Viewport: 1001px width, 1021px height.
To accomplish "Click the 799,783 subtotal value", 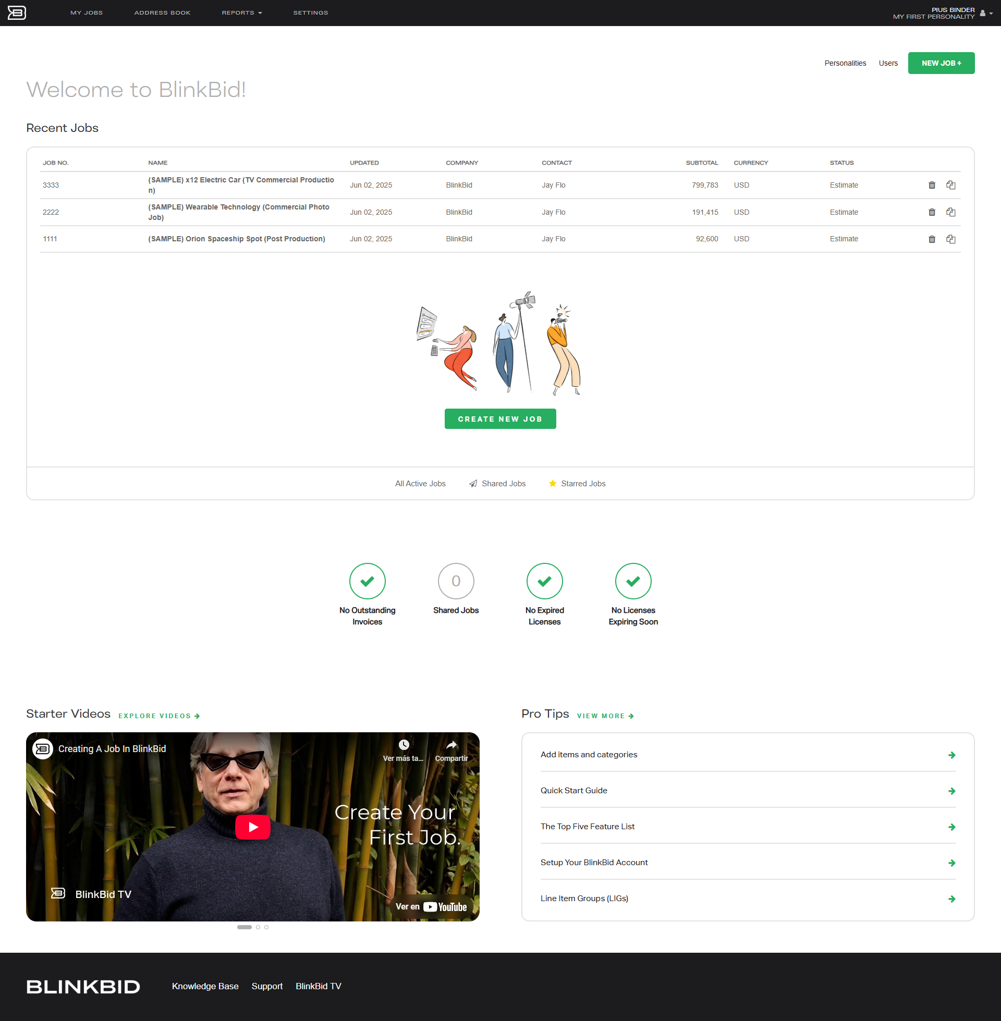I will point(705,185).
